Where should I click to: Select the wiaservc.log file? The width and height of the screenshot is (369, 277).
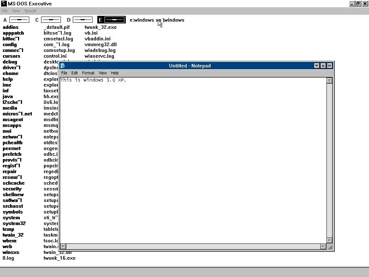[99, 56]
